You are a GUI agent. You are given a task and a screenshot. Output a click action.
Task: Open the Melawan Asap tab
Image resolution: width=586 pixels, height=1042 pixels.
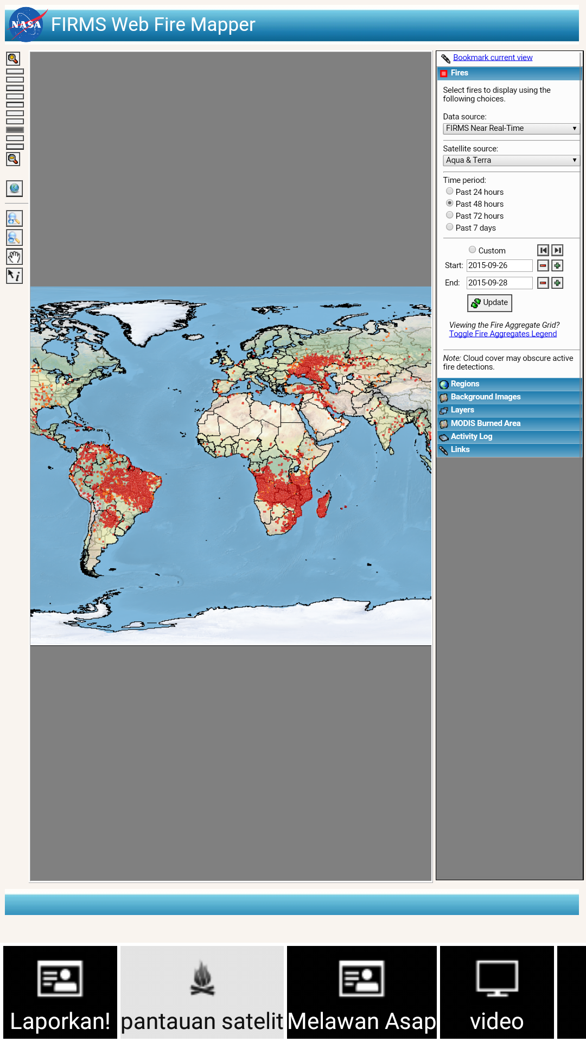click(x=362, y=993)
